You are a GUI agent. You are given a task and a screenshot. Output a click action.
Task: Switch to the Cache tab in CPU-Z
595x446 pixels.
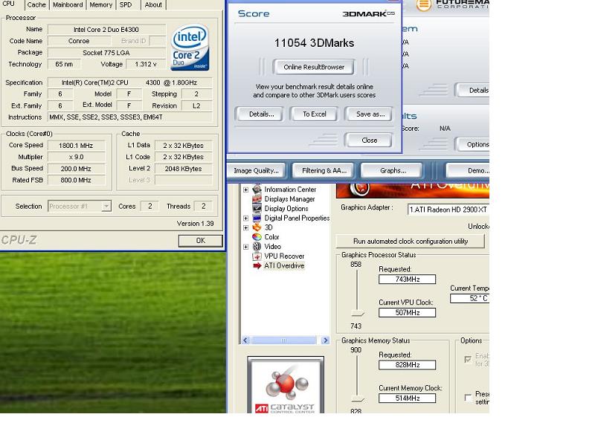point(36,5)
